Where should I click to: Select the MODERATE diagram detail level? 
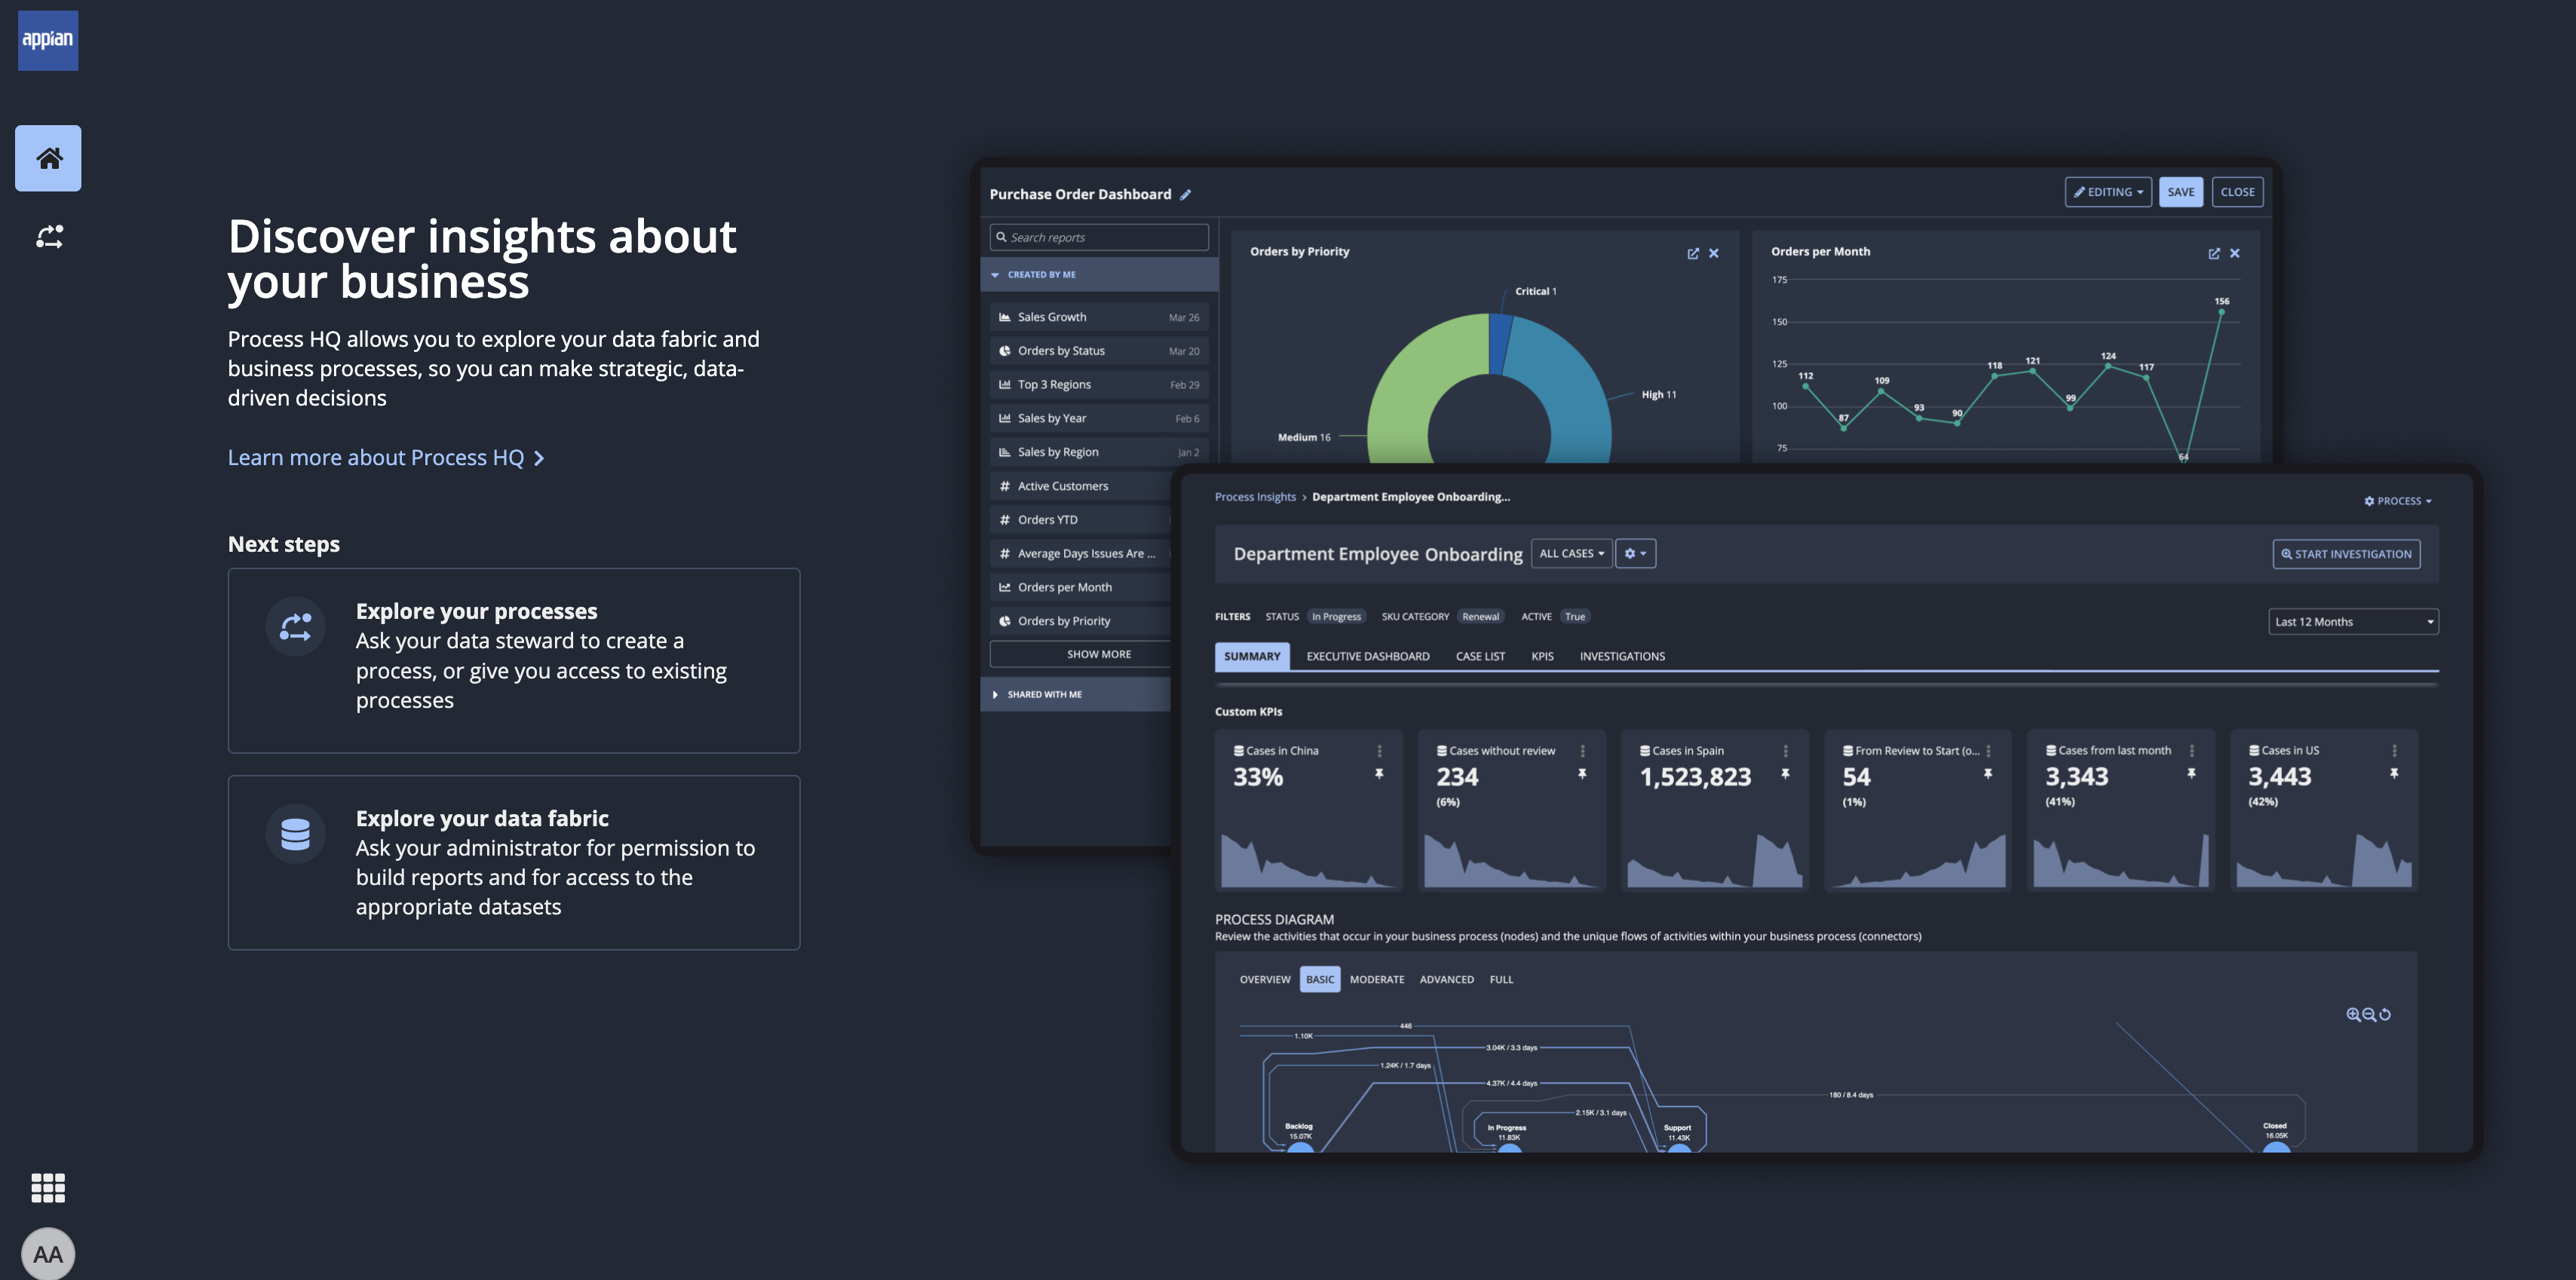pyautogui.click(x=1377, y=980)
